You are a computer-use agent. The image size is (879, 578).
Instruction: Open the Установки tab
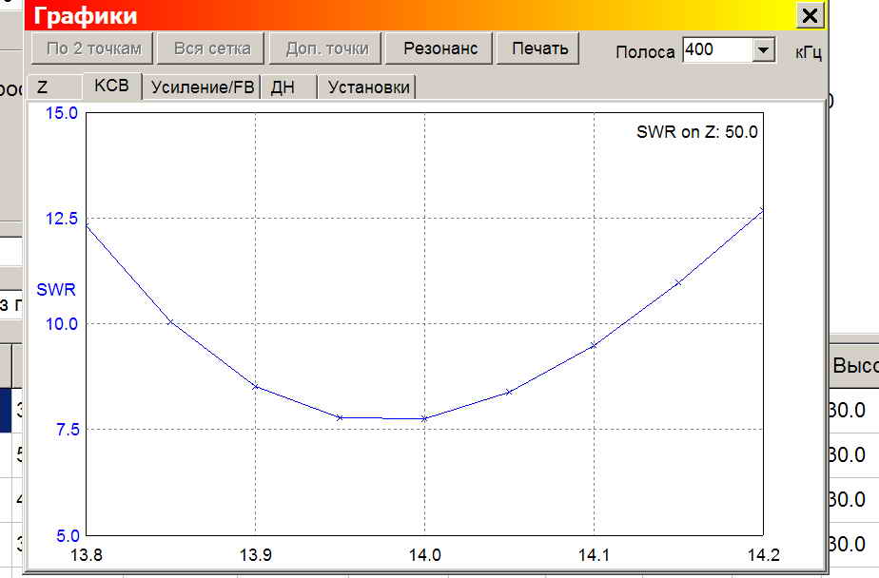coord(368,87)
